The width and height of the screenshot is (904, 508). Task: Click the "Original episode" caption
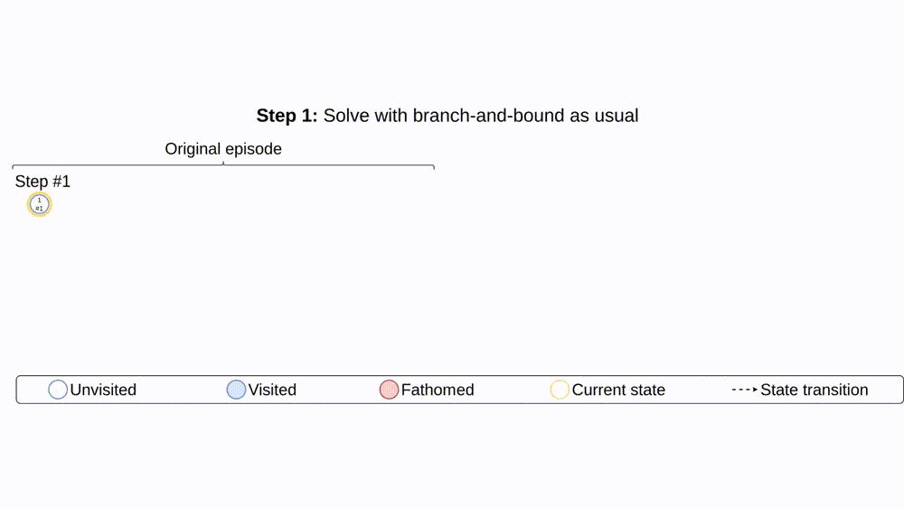[223, 149]
